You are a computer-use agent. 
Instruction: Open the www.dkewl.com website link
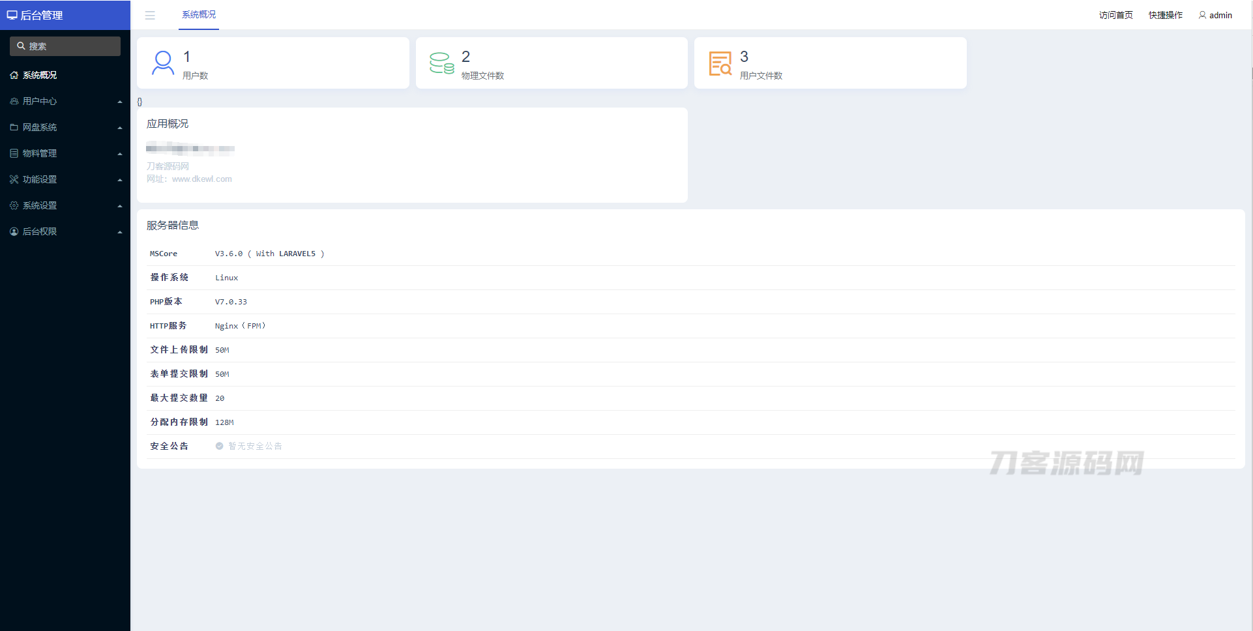pos(201,179)
